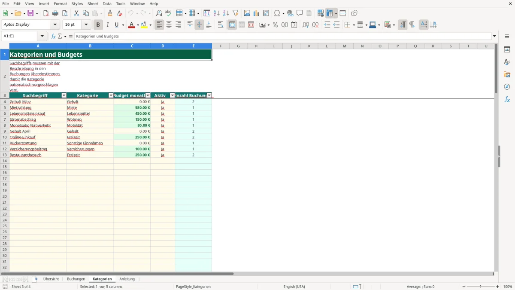
Task: Print the spreadsheet using the printer icon
Action: pyautogui.click(x=55, y=13)
